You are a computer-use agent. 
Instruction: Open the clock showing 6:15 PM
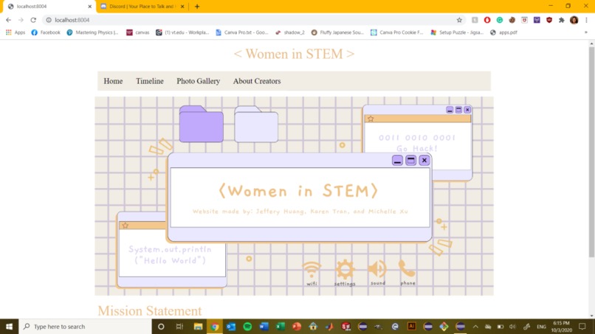(562, 327)
